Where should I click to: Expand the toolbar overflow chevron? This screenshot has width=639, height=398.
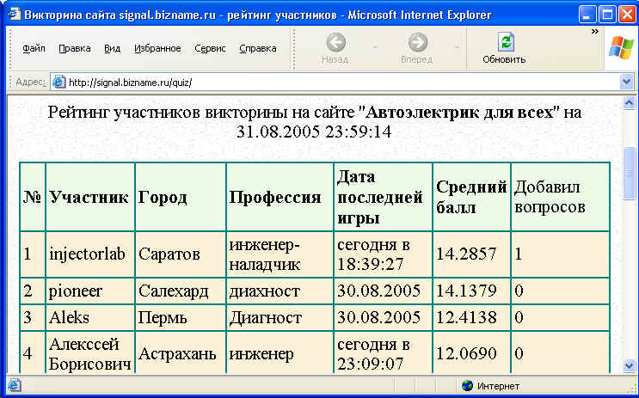(x=594, y=32)
